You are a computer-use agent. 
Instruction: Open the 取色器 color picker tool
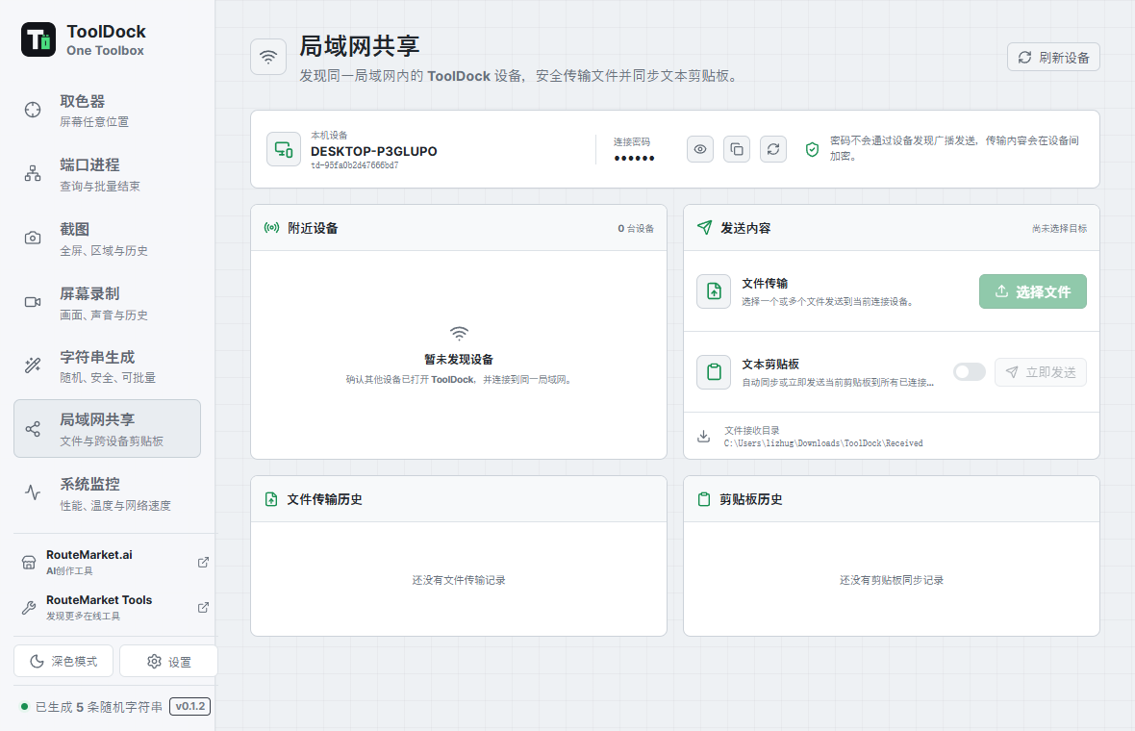[x=107, y=110]
